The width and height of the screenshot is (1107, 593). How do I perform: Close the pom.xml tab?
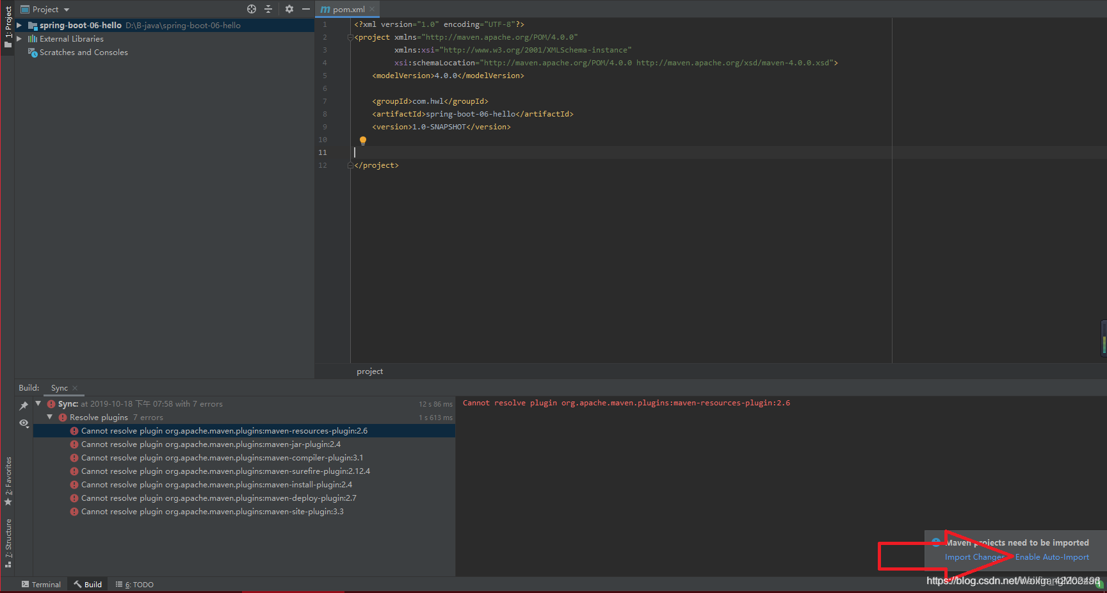(x=372, y=9)
